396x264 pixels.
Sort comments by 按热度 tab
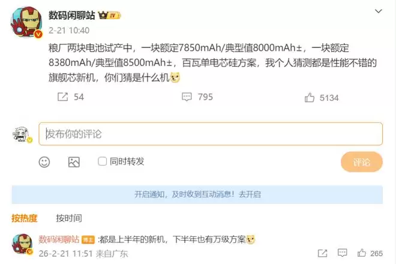25,218
